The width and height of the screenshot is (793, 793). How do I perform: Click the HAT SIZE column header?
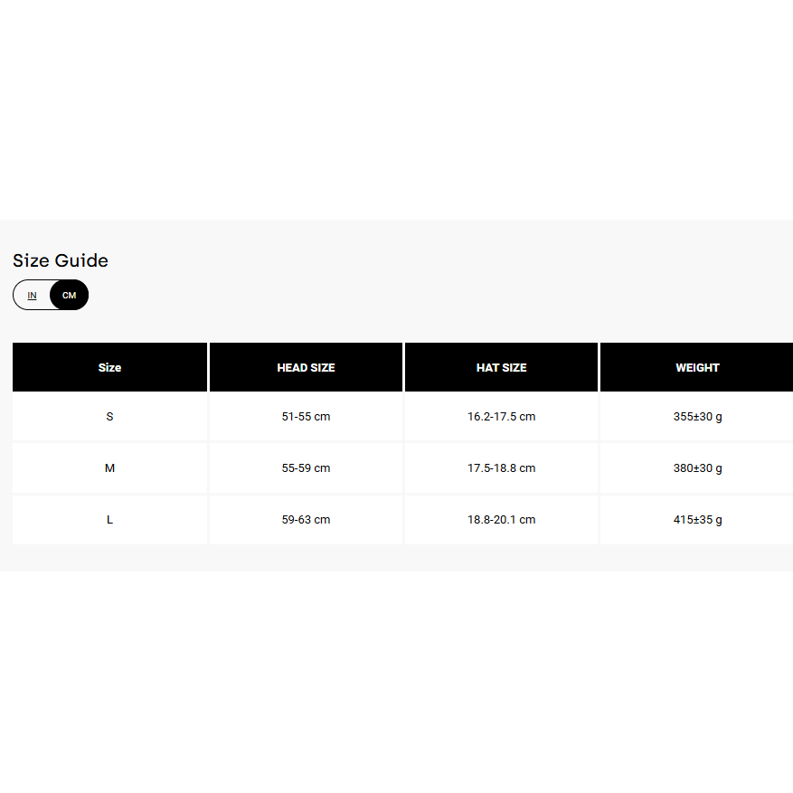(501, 368)
